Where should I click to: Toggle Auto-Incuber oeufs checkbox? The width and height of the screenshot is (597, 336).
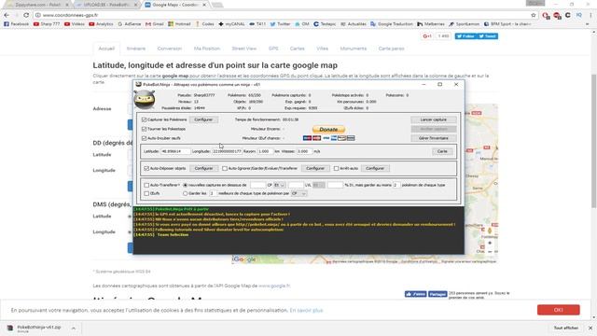tap(145, 138)
